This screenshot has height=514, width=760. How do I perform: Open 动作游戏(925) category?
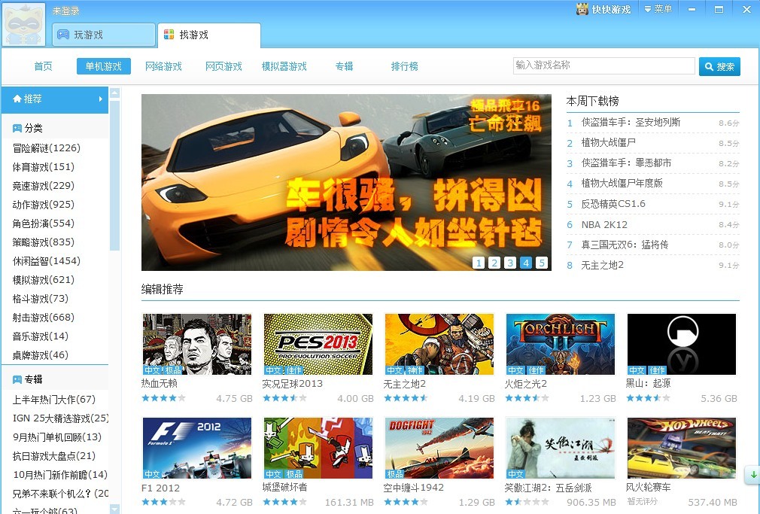(x=44, y=205)
